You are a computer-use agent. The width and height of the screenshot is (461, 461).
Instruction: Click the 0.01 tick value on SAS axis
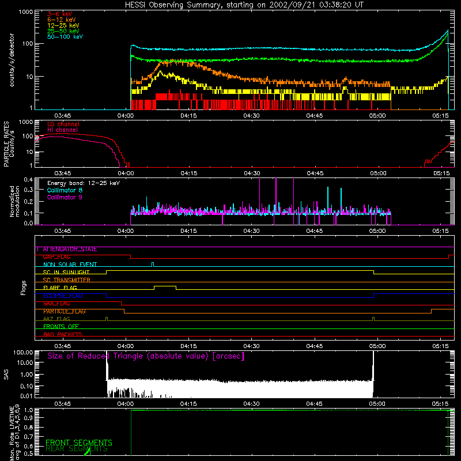tap(27, 396)
